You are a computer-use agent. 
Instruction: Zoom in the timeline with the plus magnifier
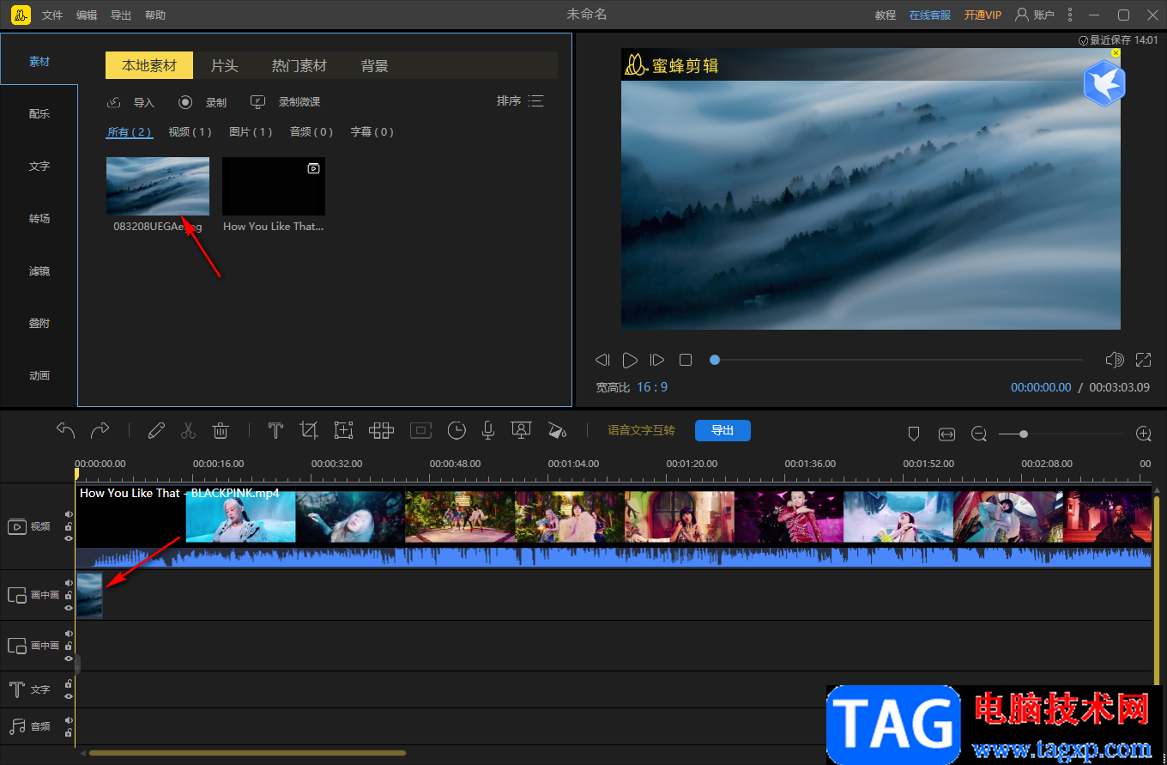pyautogui.click(x=1143, y=434)
